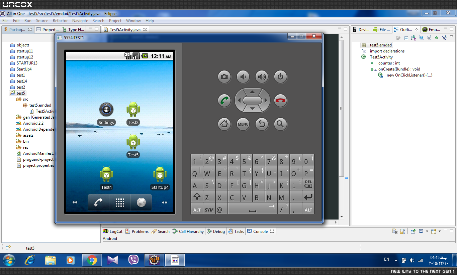457x275 pixels.
Task: Switch to the Problems tab
Action: click(137, 231)
